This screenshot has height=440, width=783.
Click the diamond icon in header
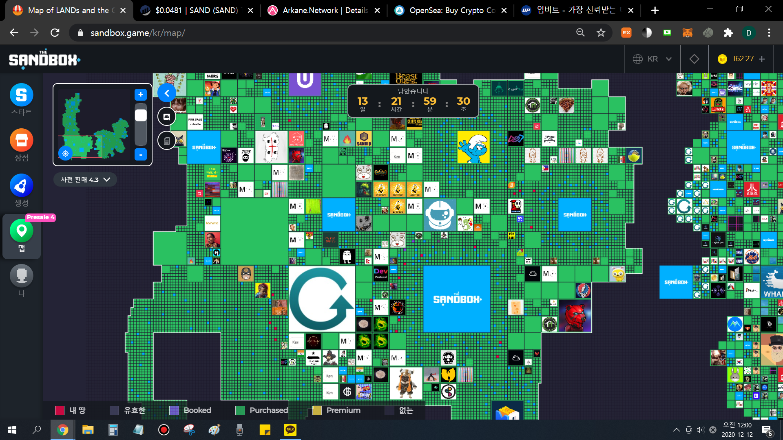point(694,59)
